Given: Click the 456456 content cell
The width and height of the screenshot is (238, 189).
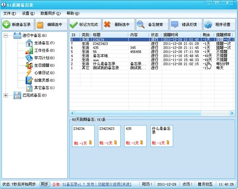Looking at the screenshot, I should click(139, 52).
